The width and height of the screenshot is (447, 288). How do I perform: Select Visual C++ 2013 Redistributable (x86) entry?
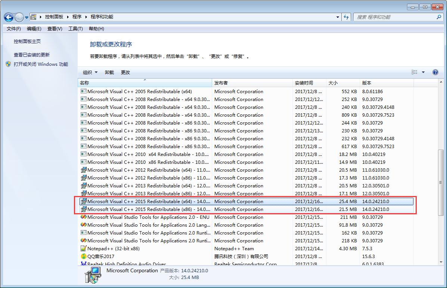pyautogui.click(x=246, y=193)
